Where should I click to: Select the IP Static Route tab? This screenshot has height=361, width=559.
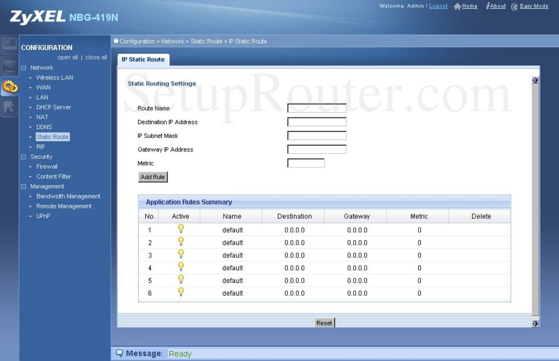143,59
